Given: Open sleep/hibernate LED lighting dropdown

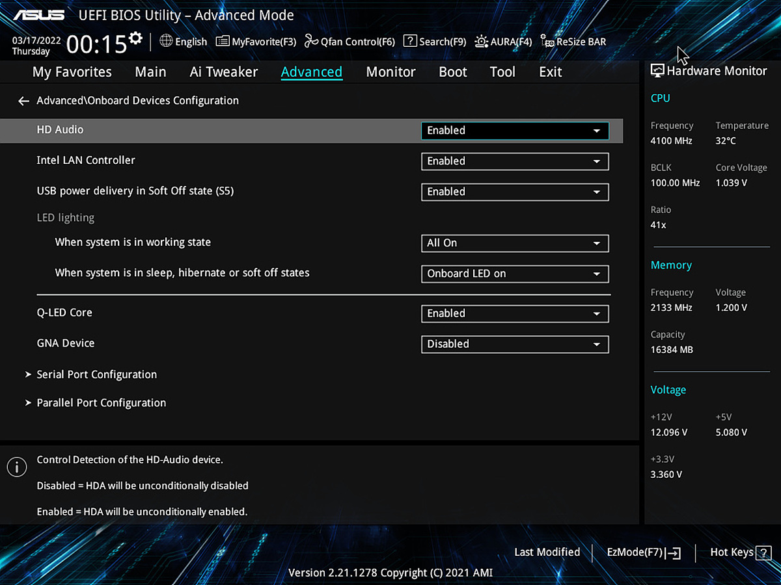Looking at the screenshot, I should [x=515, y=274].
